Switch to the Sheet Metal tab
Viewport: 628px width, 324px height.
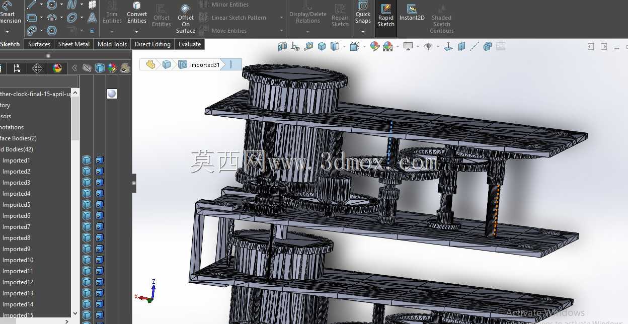point(74,44)
